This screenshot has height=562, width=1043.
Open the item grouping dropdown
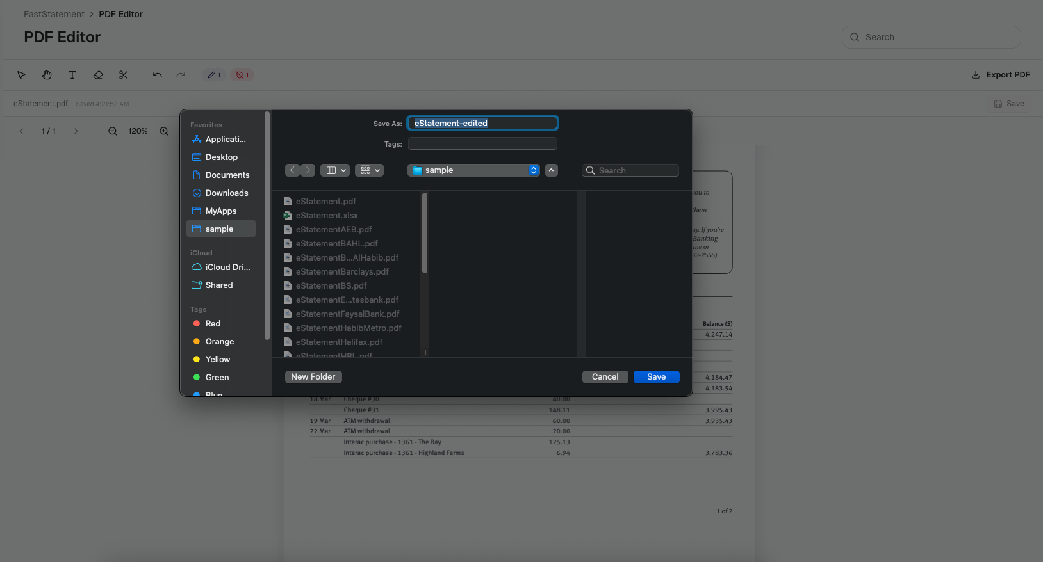[x=370, y=170]
